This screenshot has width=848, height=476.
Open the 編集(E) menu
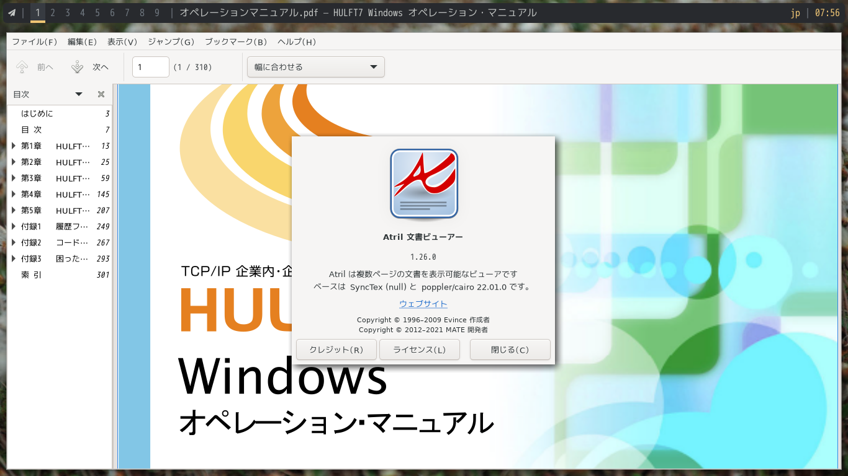click(x=82, y=42)
